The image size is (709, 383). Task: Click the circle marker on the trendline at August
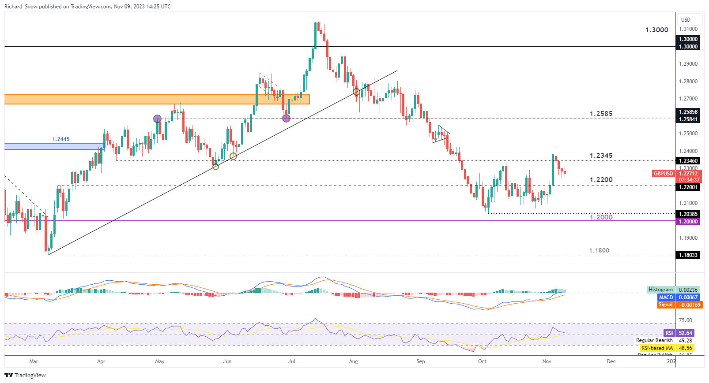[356, 92]
